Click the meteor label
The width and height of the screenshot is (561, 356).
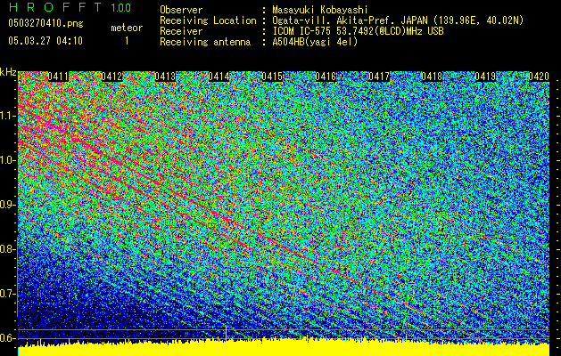point(127,28)
